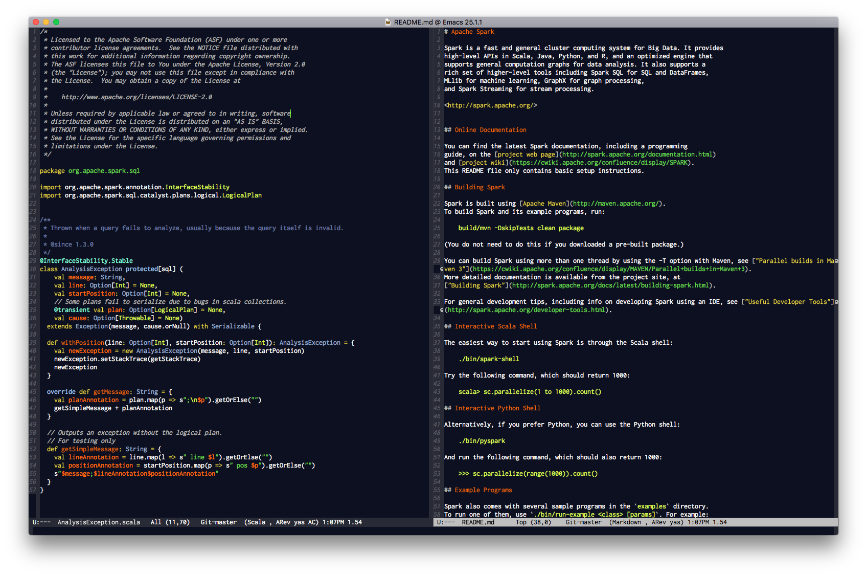Click the 'def withPosition' method definition

(x=200, y=343)
